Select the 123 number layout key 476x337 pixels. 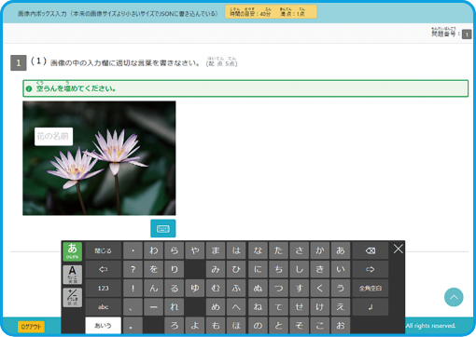[103, 289]
